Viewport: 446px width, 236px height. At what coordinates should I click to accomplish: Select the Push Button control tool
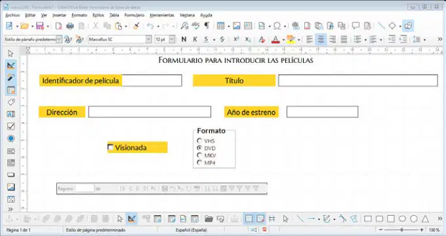click(x=10, y=175)
